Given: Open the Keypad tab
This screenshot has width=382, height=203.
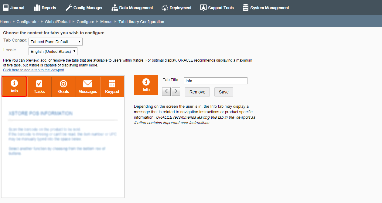Looking at the screenshot, I should click(112, 86).
